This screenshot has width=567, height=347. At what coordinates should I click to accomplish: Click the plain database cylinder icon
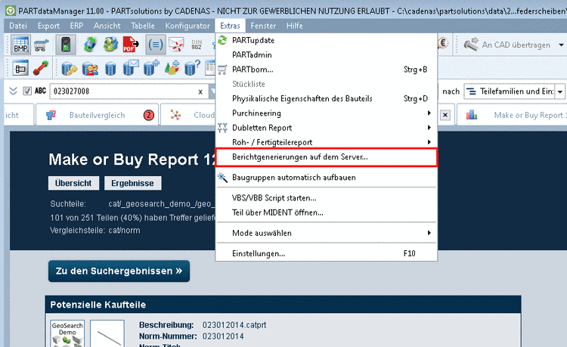110,69
